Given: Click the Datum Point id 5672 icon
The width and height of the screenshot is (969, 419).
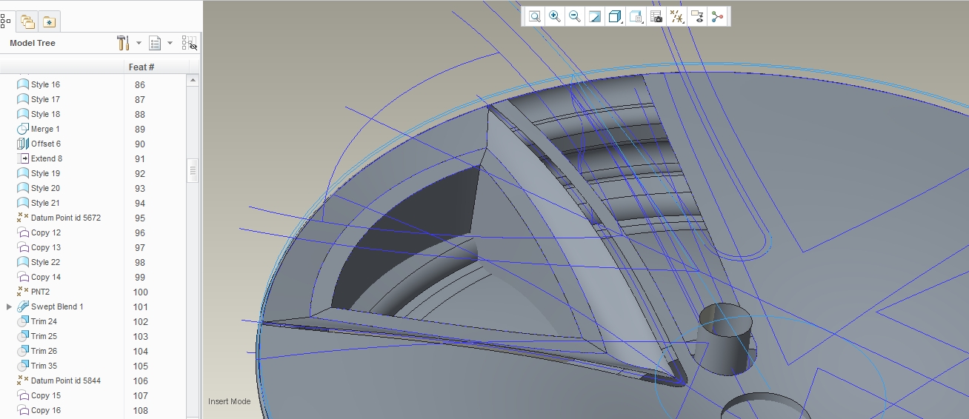Looking at the screenshot, I should pos(22,218).
